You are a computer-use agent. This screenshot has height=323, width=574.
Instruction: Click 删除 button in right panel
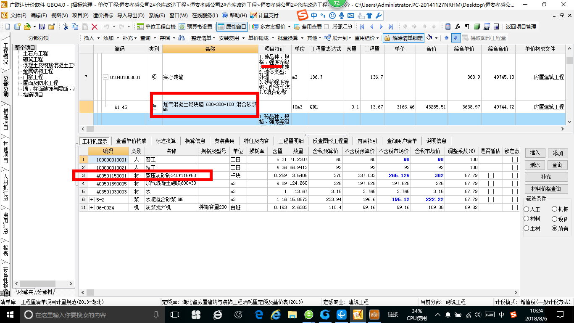point(535,165)
